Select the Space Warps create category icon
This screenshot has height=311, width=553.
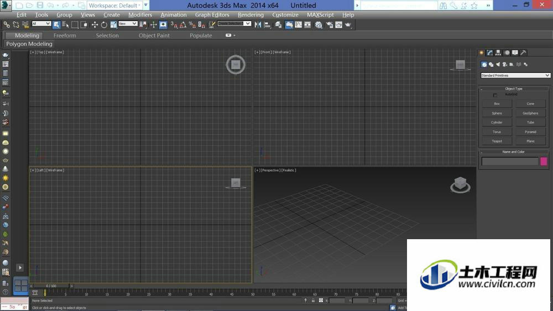[519, 65]
